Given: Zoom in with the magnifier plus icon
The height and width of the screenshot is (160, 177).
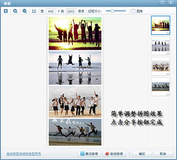Looking at the screenshot, I should coord(15,11).
